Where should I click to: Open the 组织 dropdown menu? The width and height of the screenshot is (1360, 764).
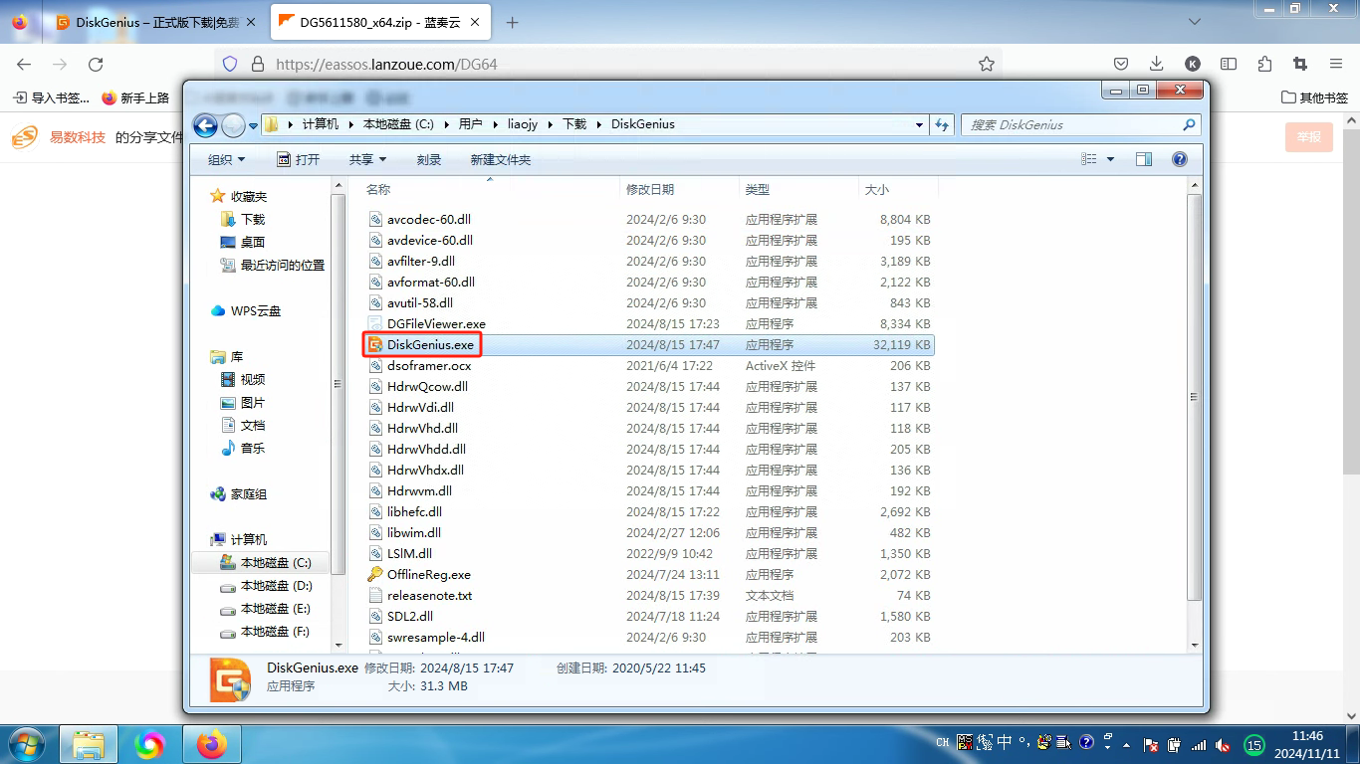(227, 159)
